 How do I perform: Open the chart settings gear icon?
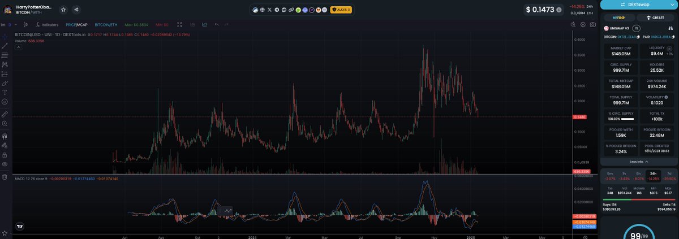[x=582, y=25]
